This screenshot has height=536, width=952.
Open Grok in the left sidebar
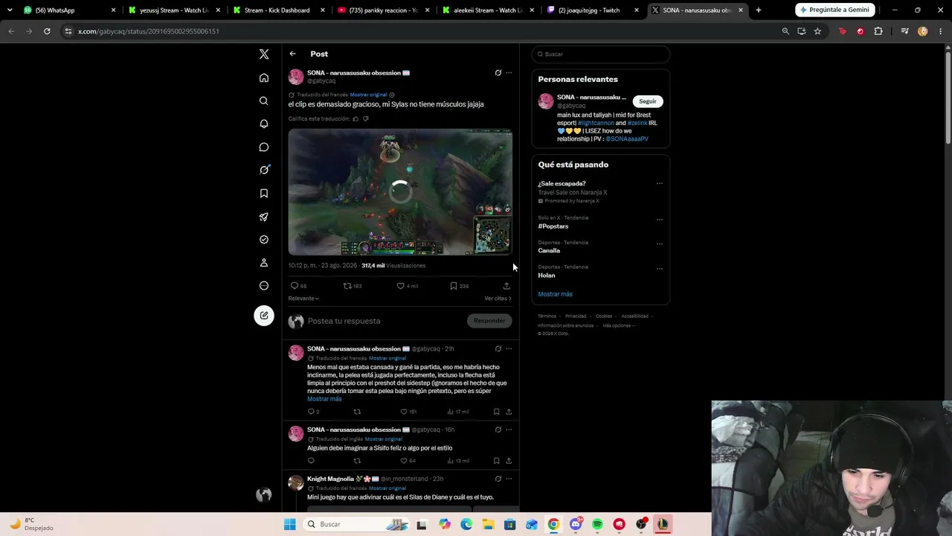264,170
